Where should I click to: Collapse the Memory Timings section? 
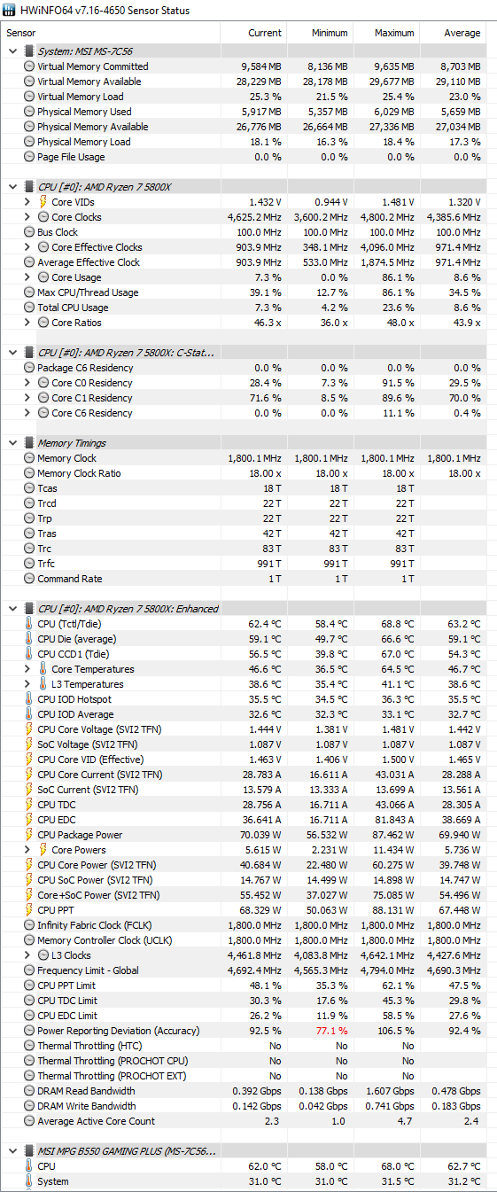(x=12, y=443)
